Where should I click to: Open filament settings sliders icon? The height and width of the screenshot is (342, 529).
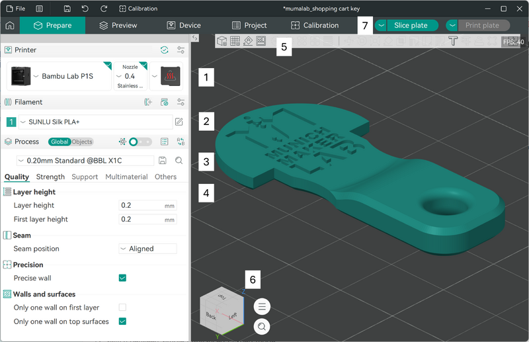pos(181,103)
